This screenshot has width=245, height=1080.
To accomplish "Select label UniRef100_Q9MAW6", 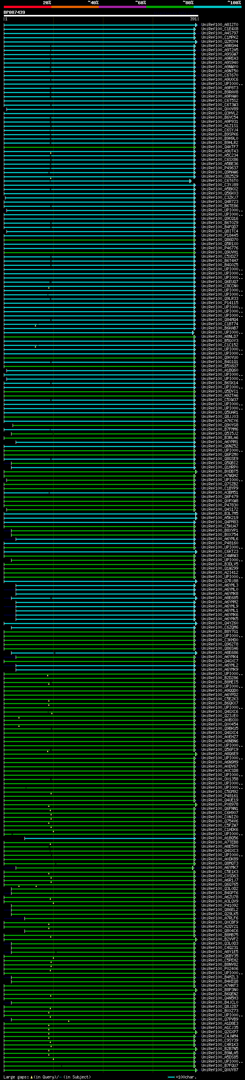I will tap(220, 172).
